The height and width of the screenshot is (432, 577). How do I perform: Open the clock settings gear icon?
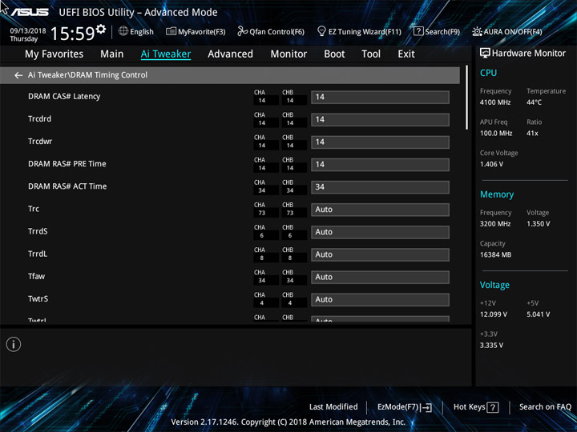point(101,28)
